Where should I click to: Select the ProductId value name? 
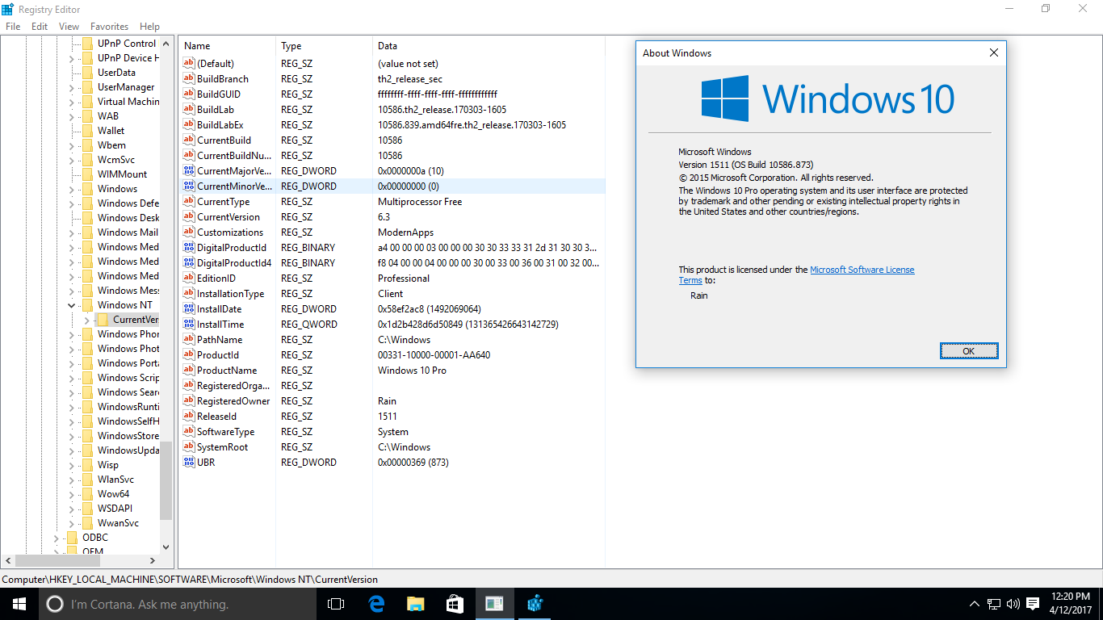(218, 355)
